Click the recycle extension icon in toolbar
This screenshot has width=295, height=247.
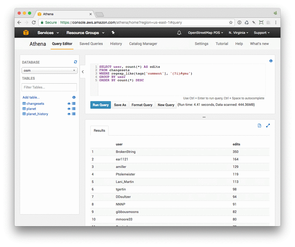click(x=246, y=23)
